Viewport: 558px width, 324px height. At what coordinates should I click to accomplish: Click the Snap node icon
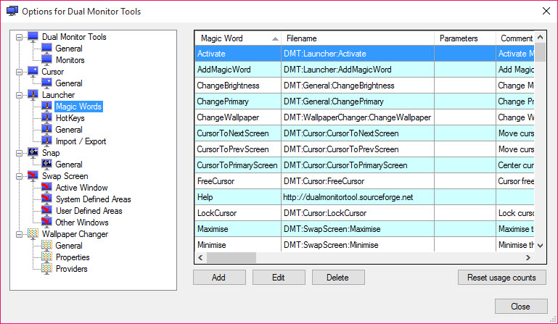(x=33, y=152)
